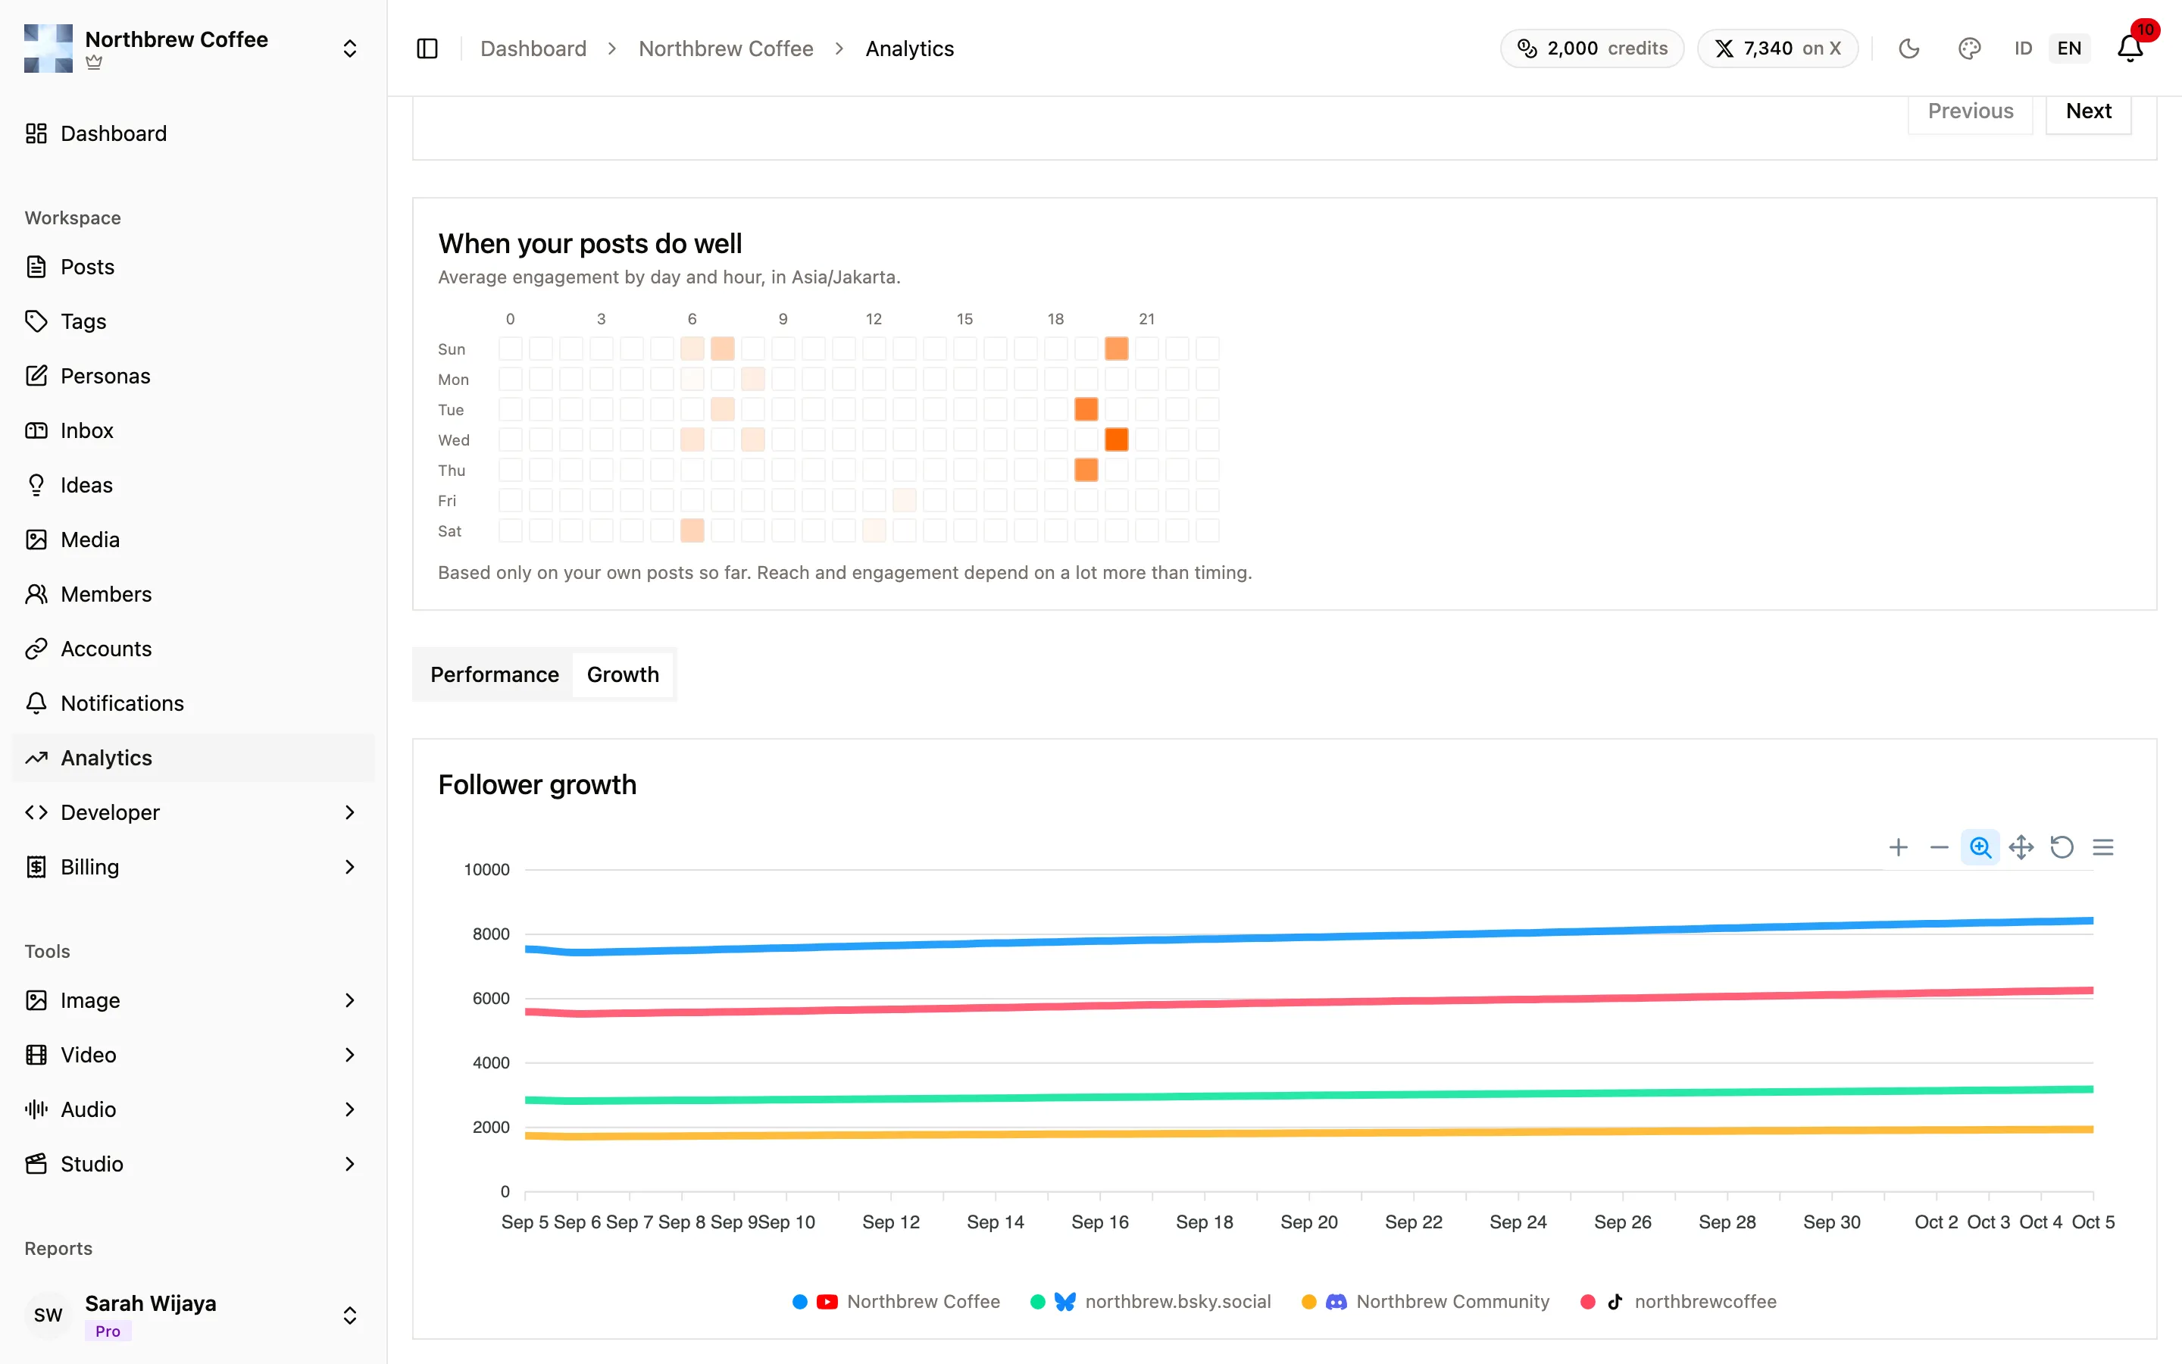Toggle the sidebar panel icon
2182x1364 pixels.
[x=427, y=48]
